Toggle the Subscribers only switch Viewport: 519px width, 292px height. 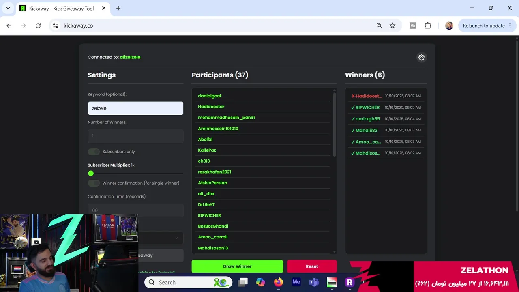(94, 152)
